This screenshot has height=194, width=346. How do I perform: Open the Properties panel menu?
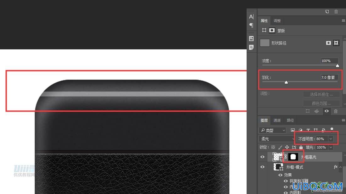[343, 20]
